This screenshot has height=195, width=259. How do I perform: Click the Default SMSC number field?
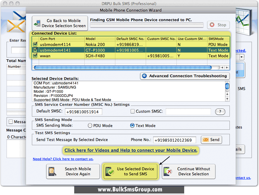pos(83,112)
